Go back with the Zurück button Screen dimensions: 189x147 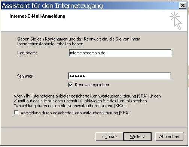coord(109,136)
